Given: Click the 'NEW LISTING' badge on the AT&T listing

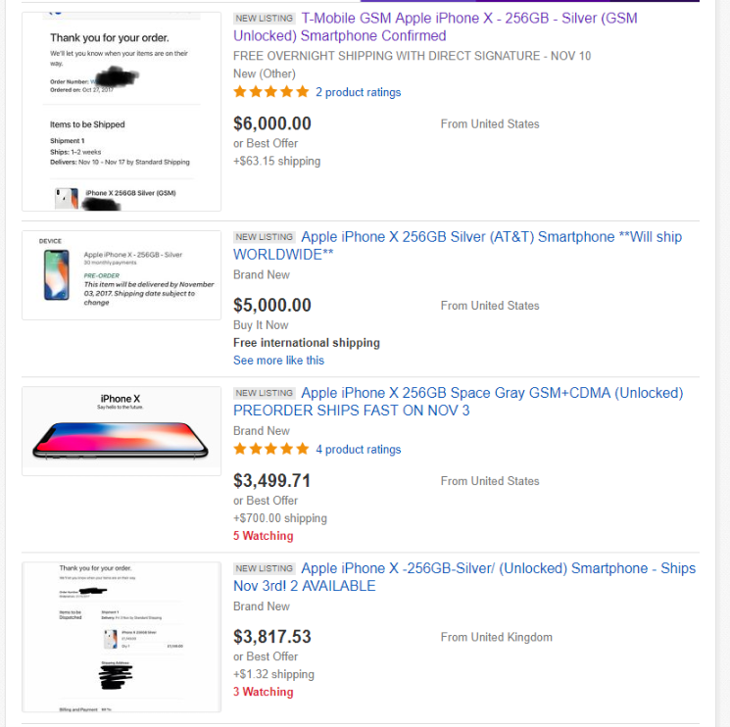Looking at the screenshot, I should tap(265, 237).
